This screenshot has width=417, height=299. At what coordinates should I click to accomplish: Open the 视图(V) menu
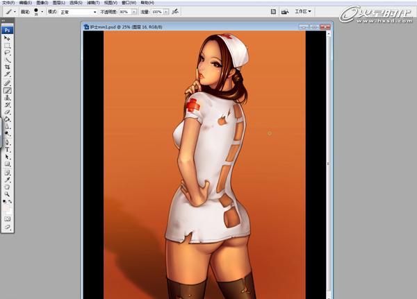[x=111, y=3]
